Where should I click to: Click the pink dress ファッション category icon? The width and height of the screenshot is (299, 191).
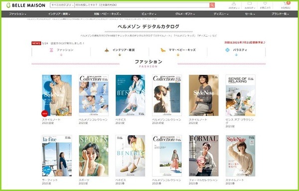click(x=51, y=50)
